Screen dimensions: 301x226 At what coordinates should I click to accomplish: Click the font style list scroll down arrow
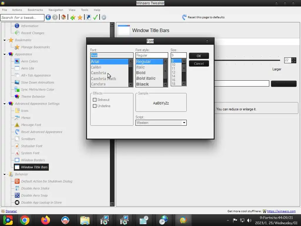click(x=165, y=84)
